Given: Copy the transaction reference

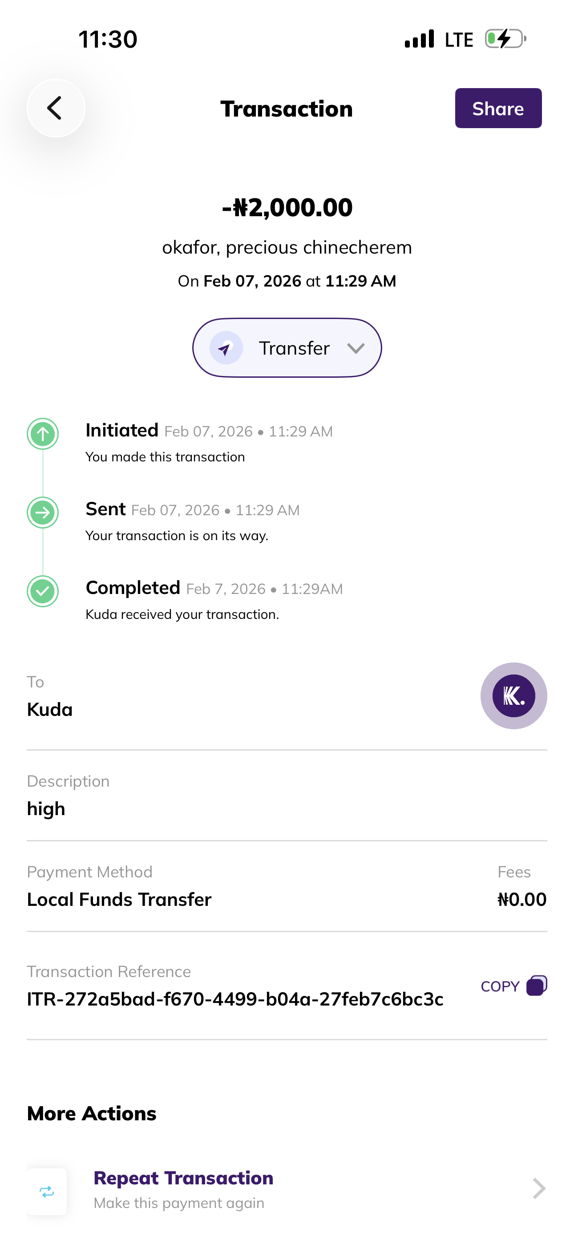Looking at the screenshot, I should 501,986.
